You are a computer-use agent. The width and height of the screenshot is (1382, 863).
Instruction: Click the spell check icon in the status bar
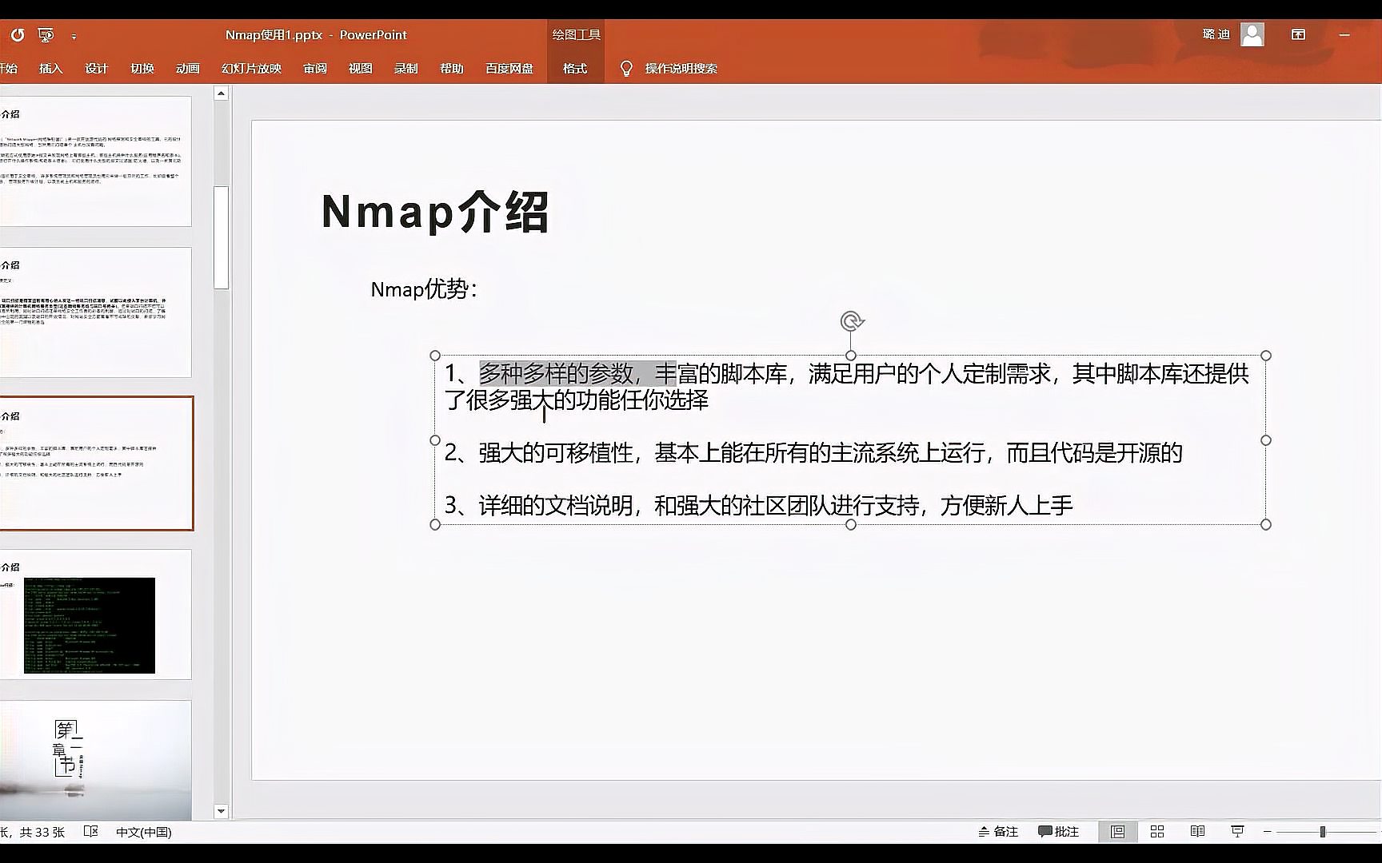point(90,831)
